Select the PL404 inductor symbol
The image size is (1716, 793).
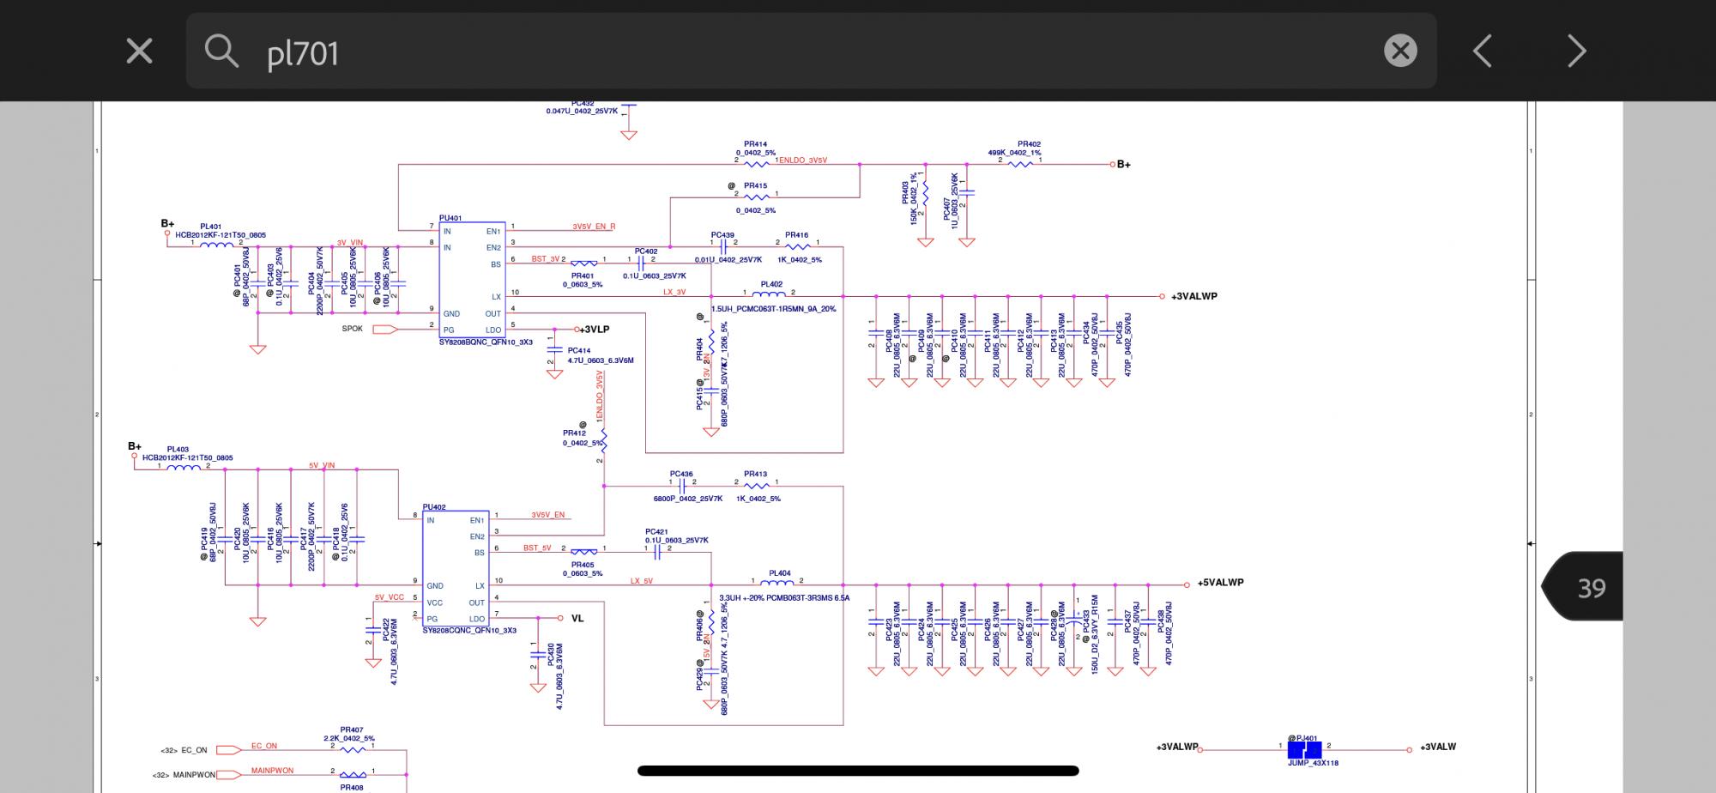[777, 583]
